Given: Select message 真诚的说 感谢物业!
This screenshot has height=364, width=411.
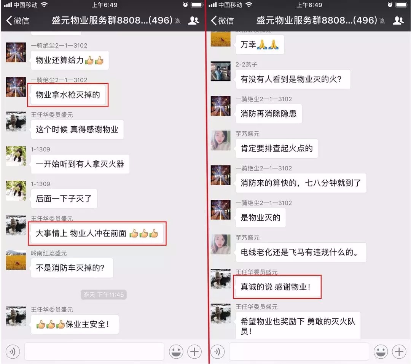Looking at the screenshot, I should (276, 287).
